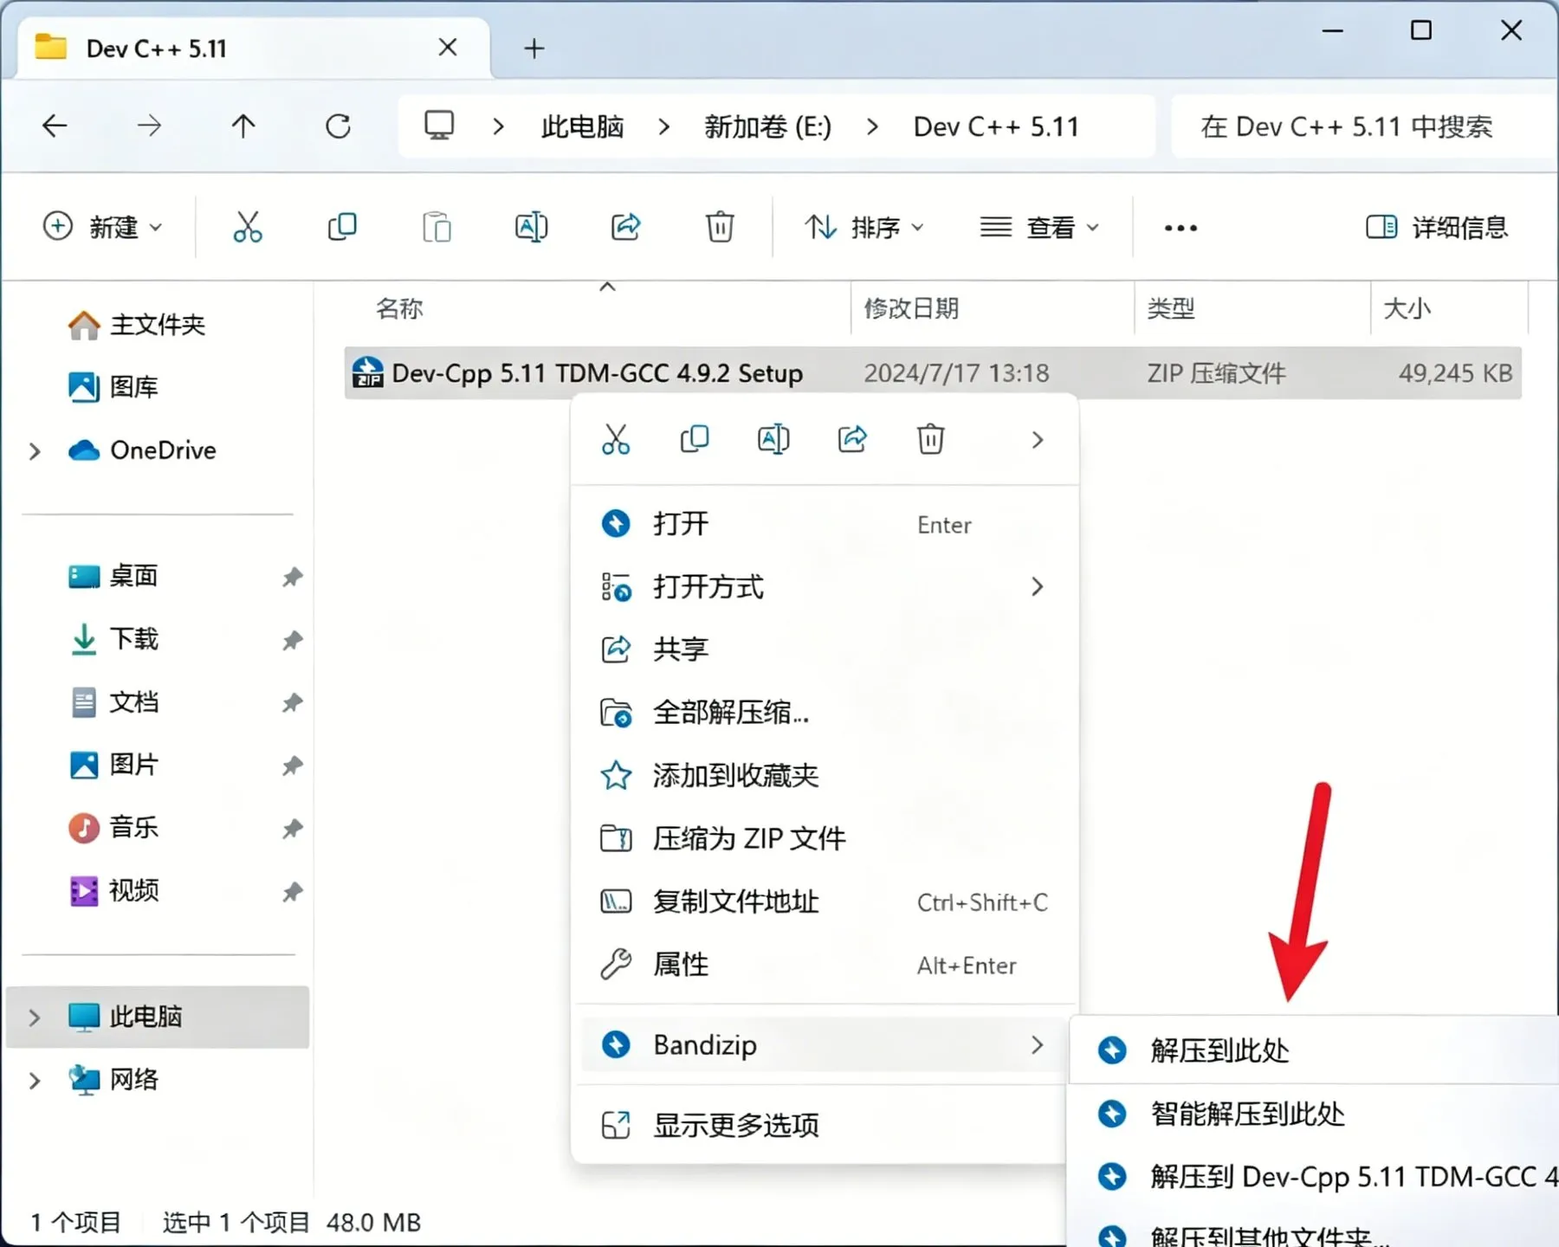This screenshot has width=1559, height=1247.
Task: Add a new tab with plus button
Action: click(534, 48)
